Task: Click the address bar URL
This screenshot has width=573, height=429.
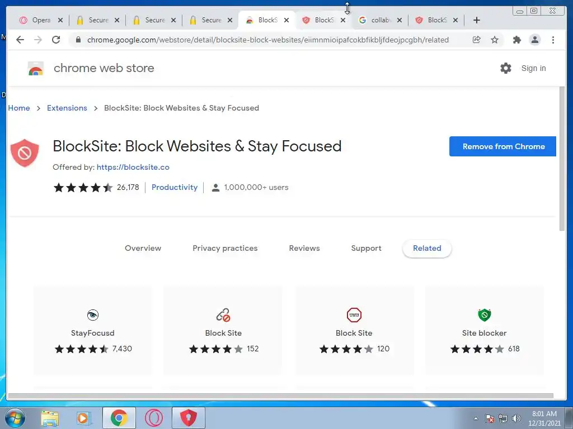Action: pyautogui.click(x=268, y=40)
